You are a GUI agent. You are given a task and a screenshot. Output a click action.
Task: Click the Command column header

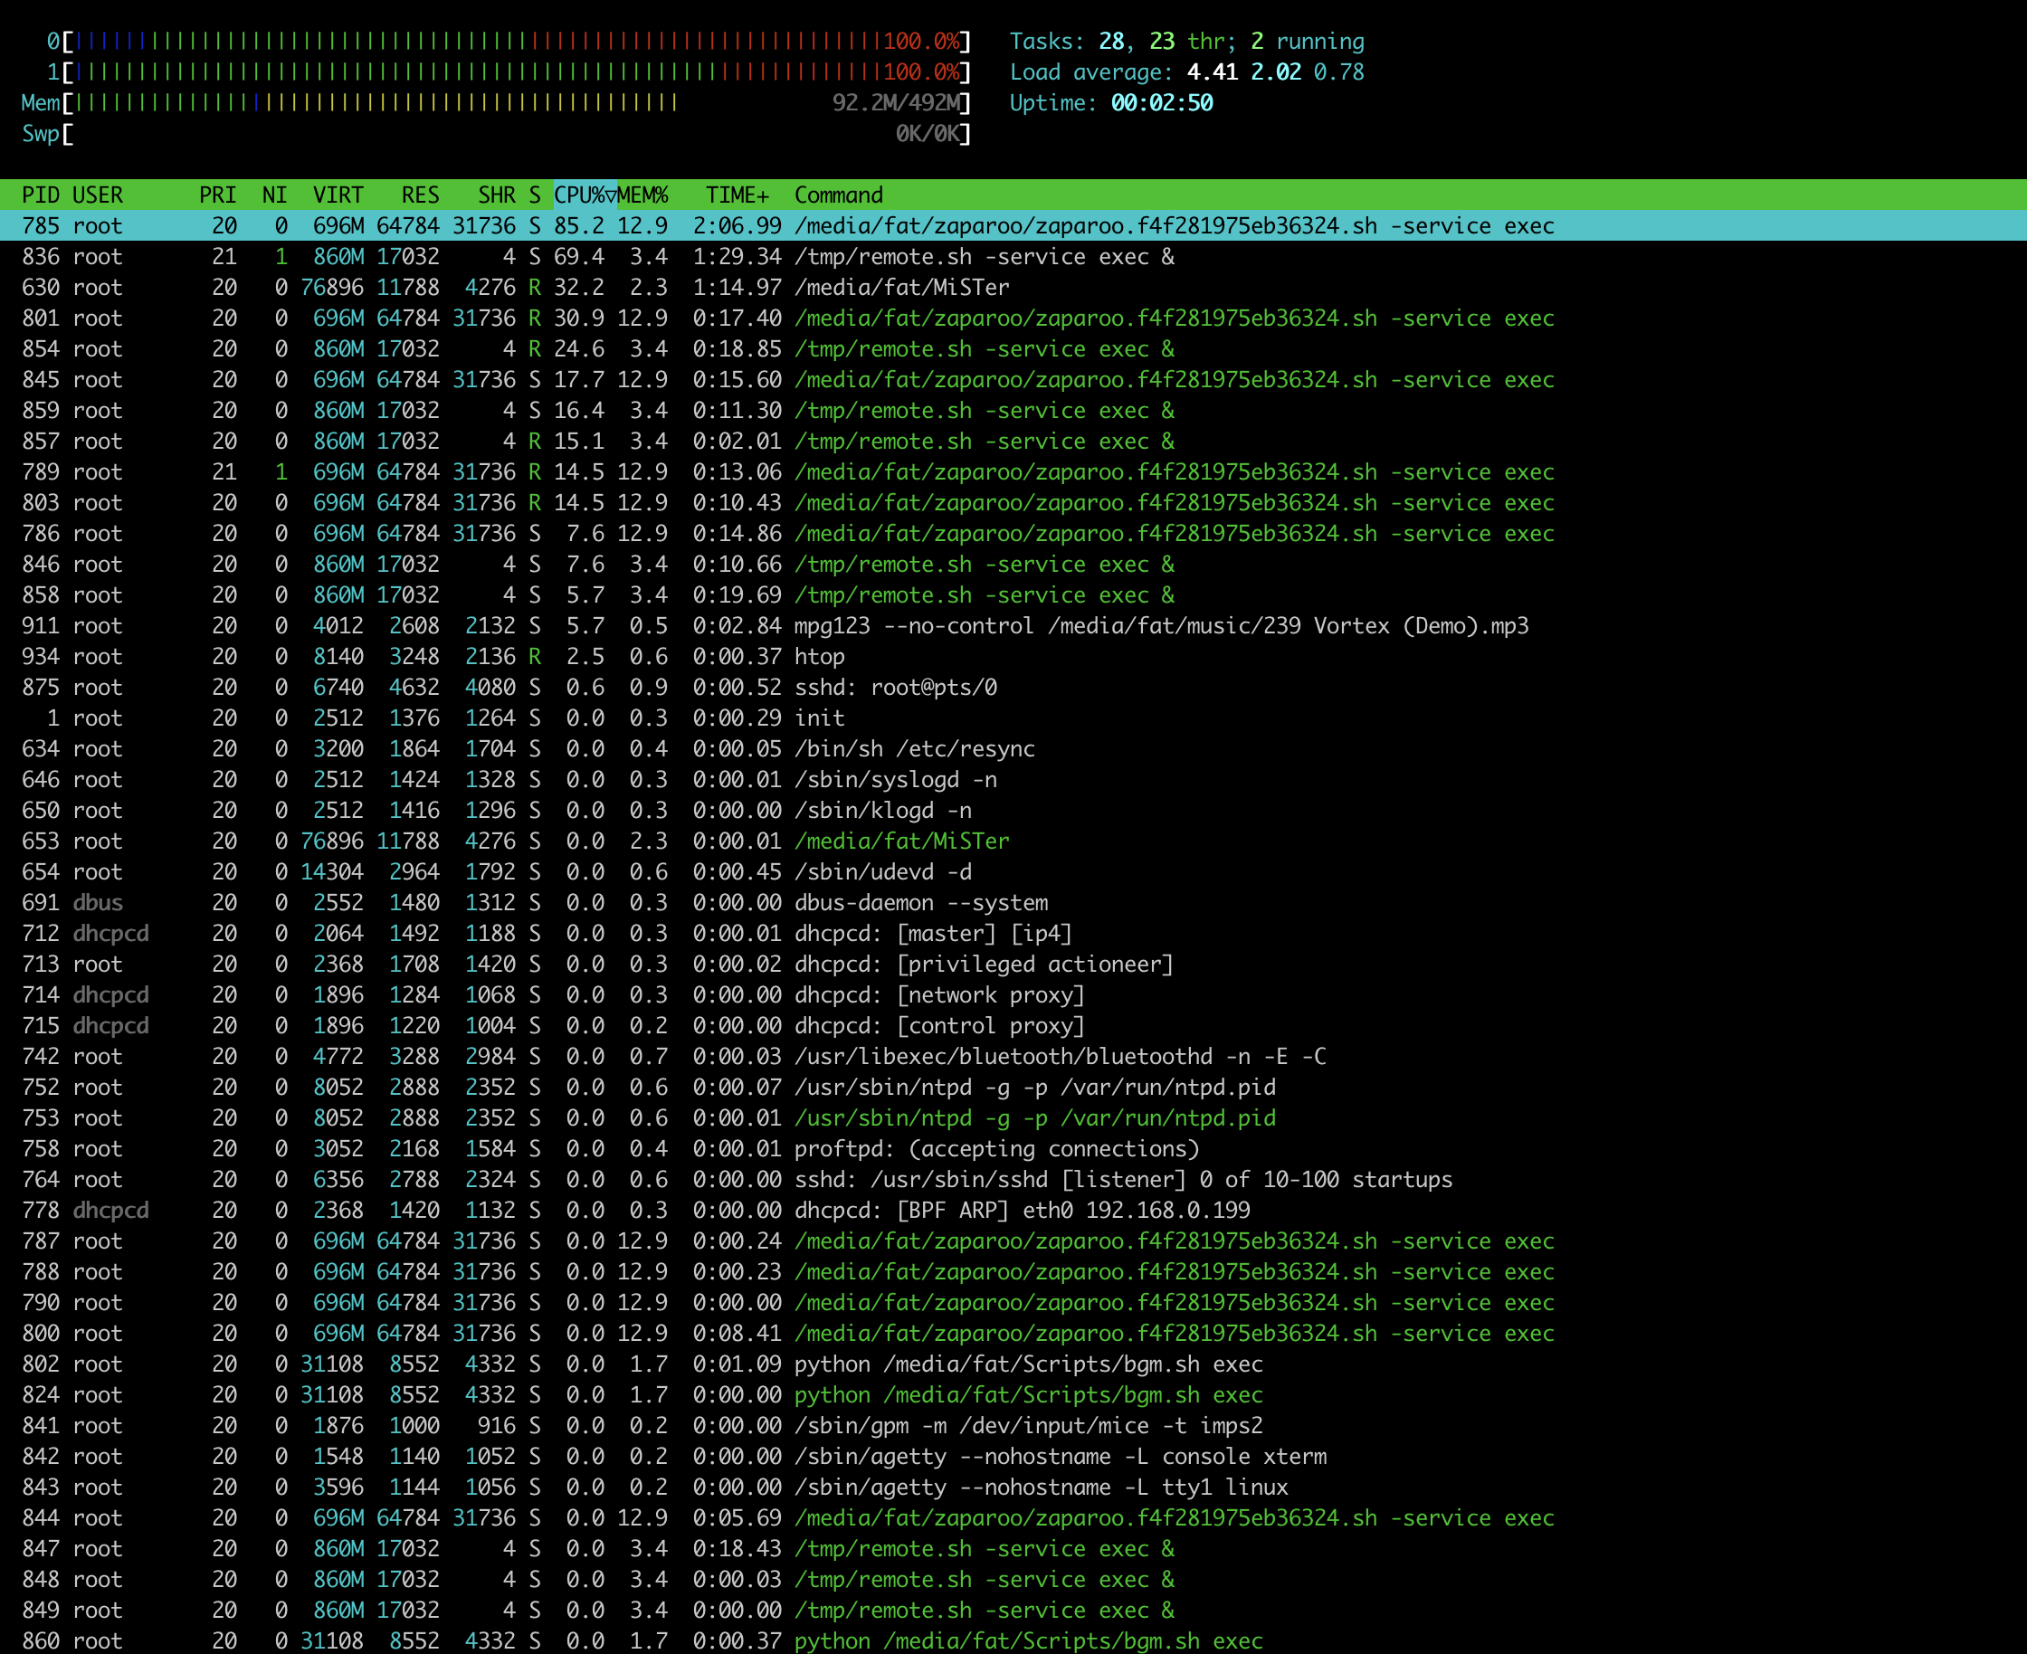(x=839, y=195)
